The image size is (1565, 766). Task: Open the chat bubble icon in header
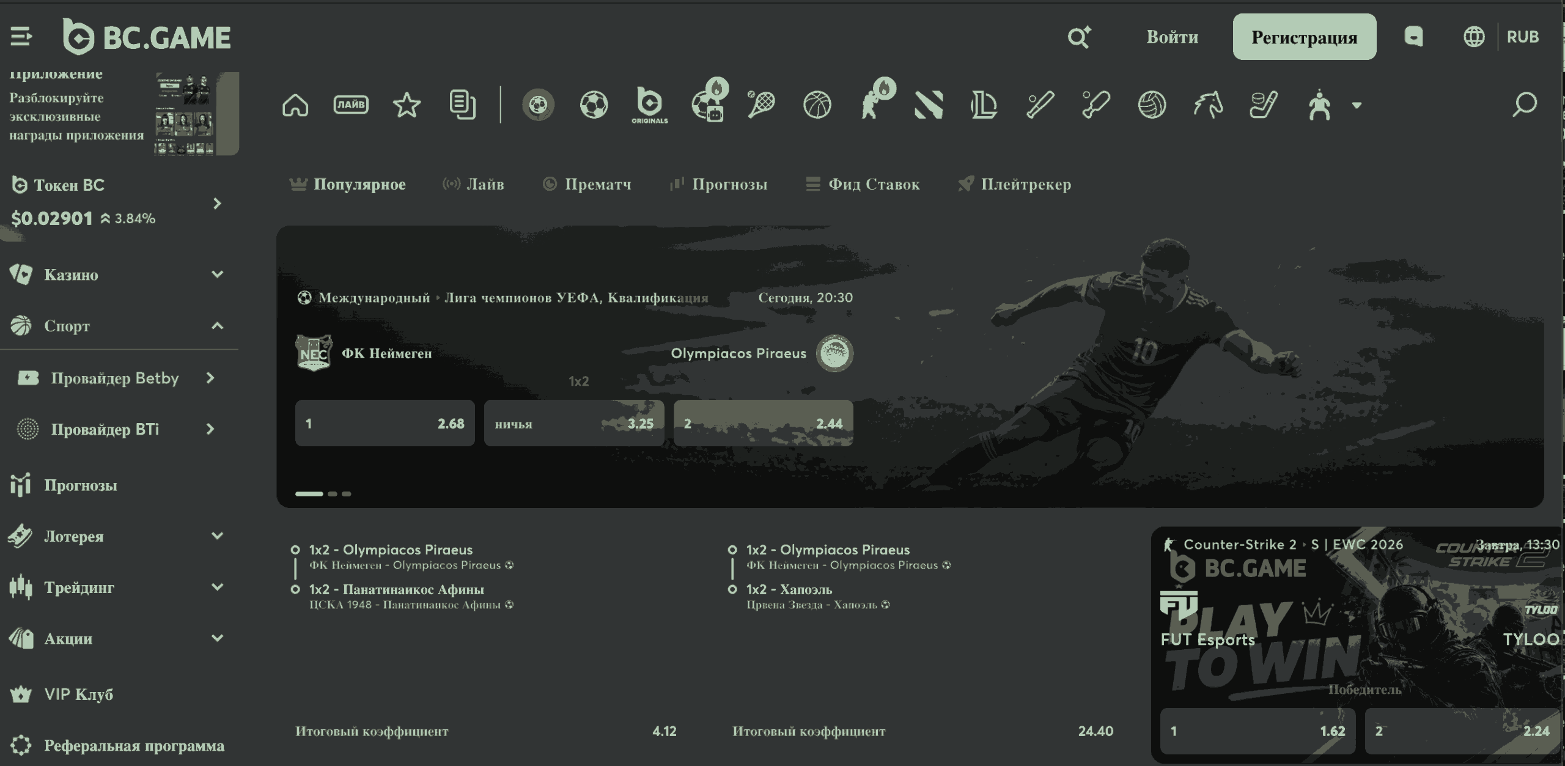(1413, 37)
